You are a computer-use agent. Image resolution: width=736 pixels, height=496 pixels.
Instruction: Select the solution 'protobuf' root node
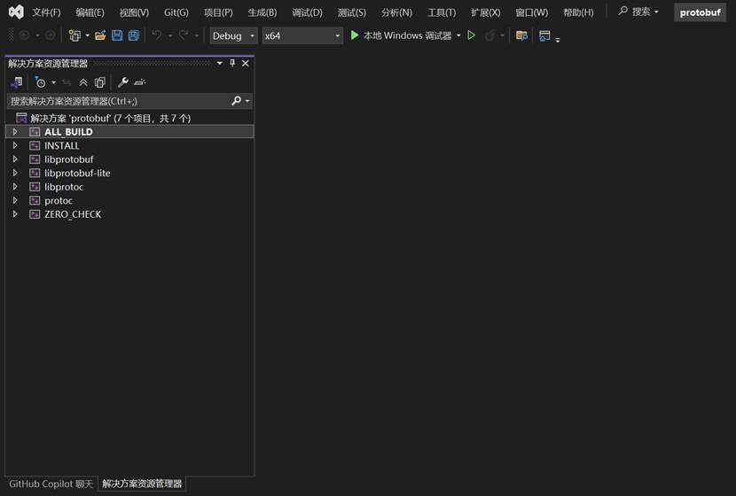(130, 118)
